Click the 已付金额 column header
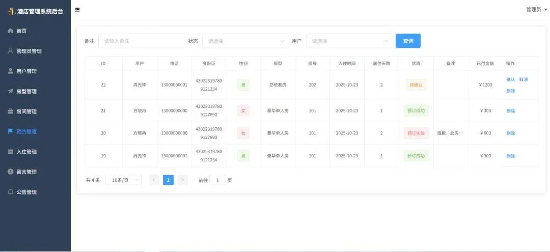This screenshot has height=252, width=550. coord(485,64)
